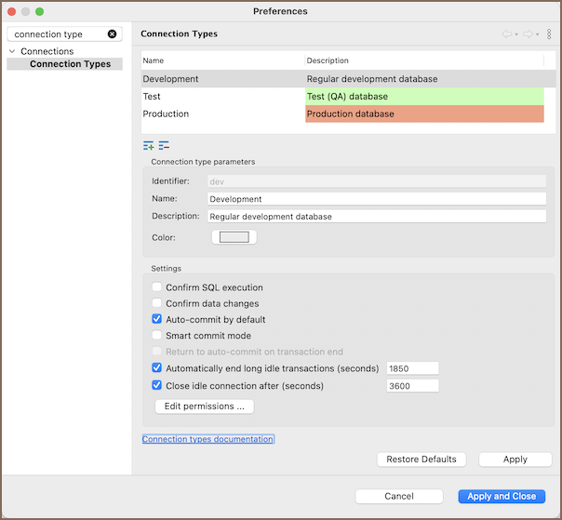
Task: Enable Smart commit mode option
Action: (157, 336)
